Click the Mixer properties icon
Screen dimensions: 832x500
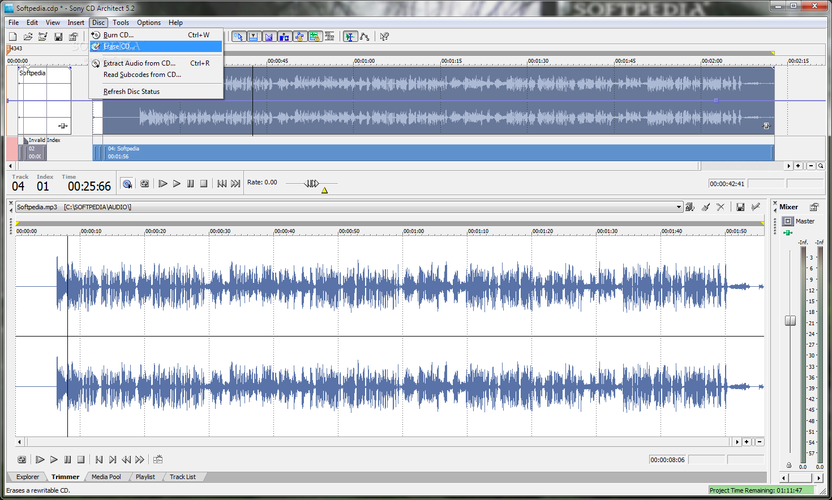(x=814, y=207)
